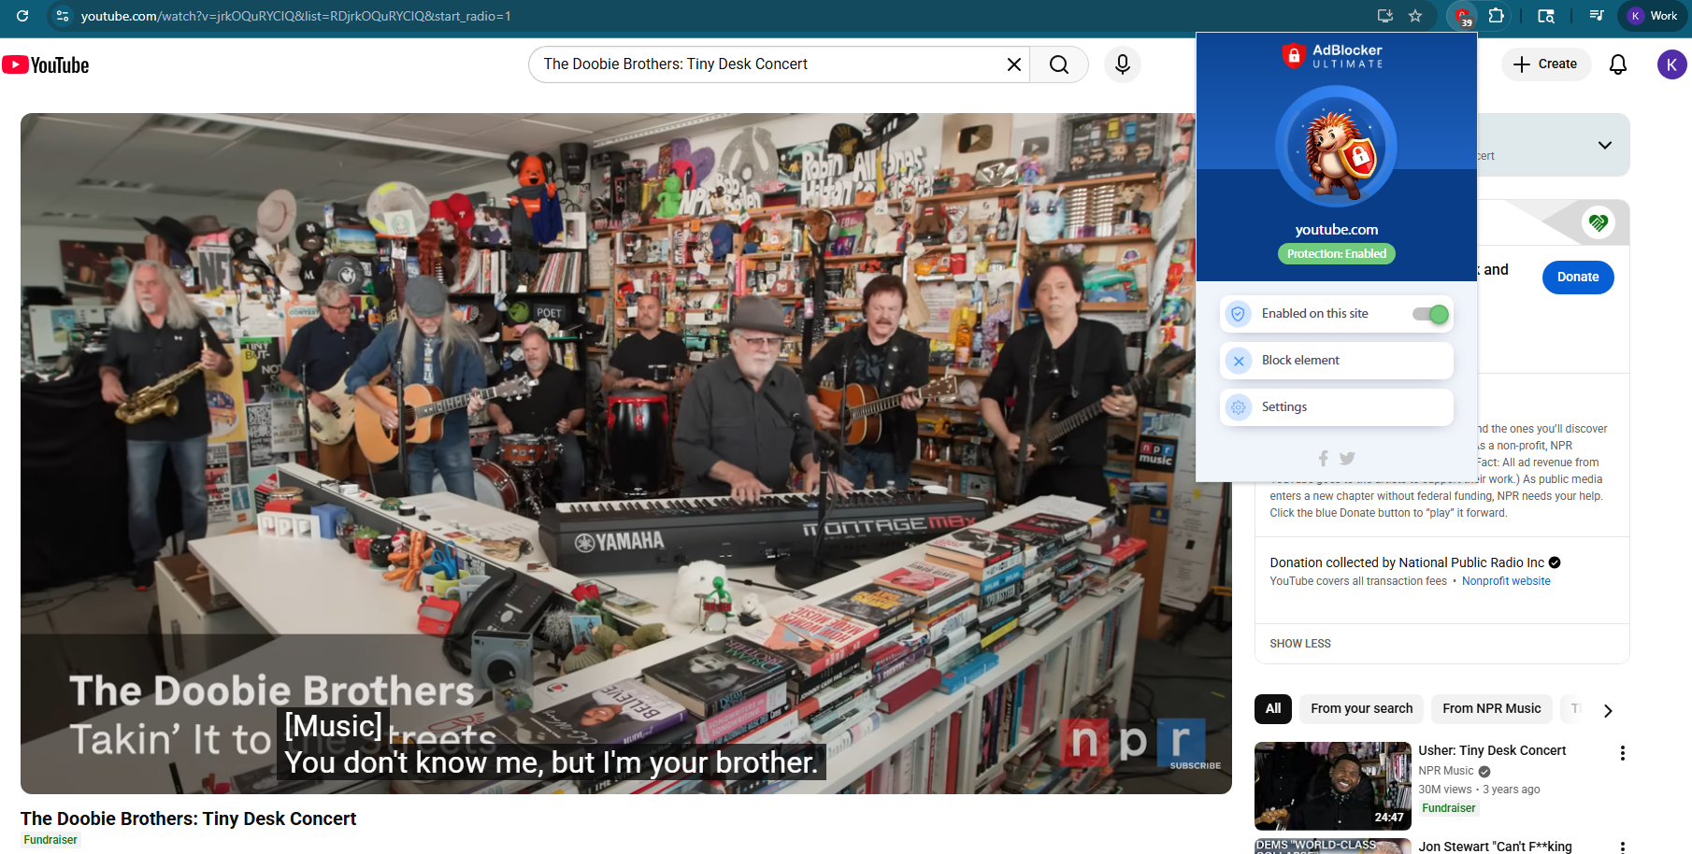Select the 'All' filter chip

[1272, 709]
